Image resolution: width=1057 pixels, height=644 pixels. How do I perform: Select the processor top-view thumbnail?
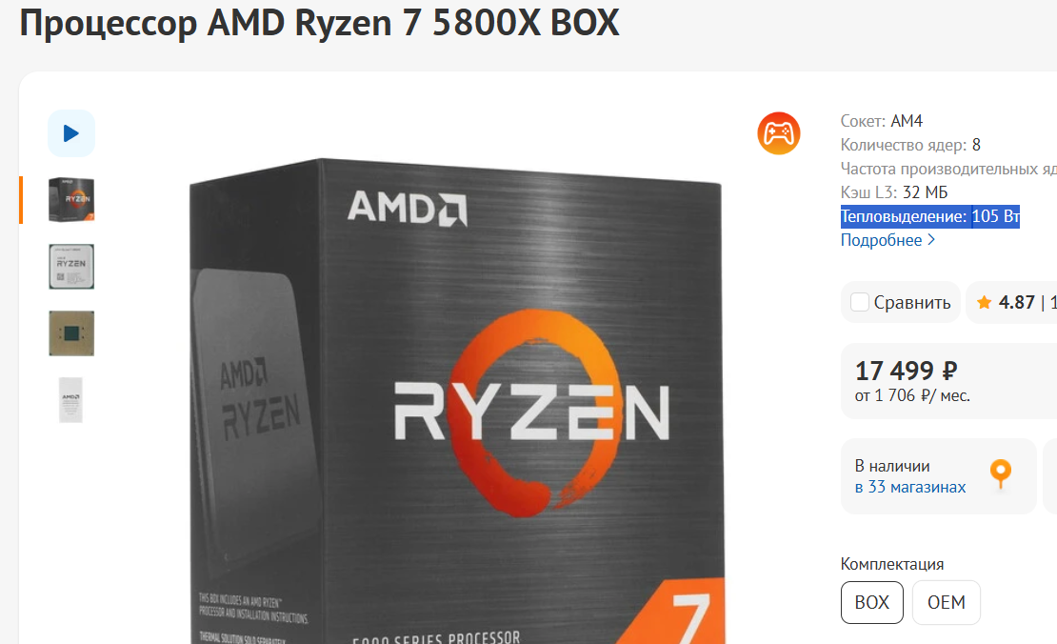[x=71, y=267]
